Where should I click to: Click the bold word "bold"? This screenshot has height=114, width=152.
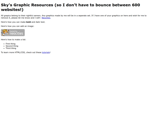point(28,22)
